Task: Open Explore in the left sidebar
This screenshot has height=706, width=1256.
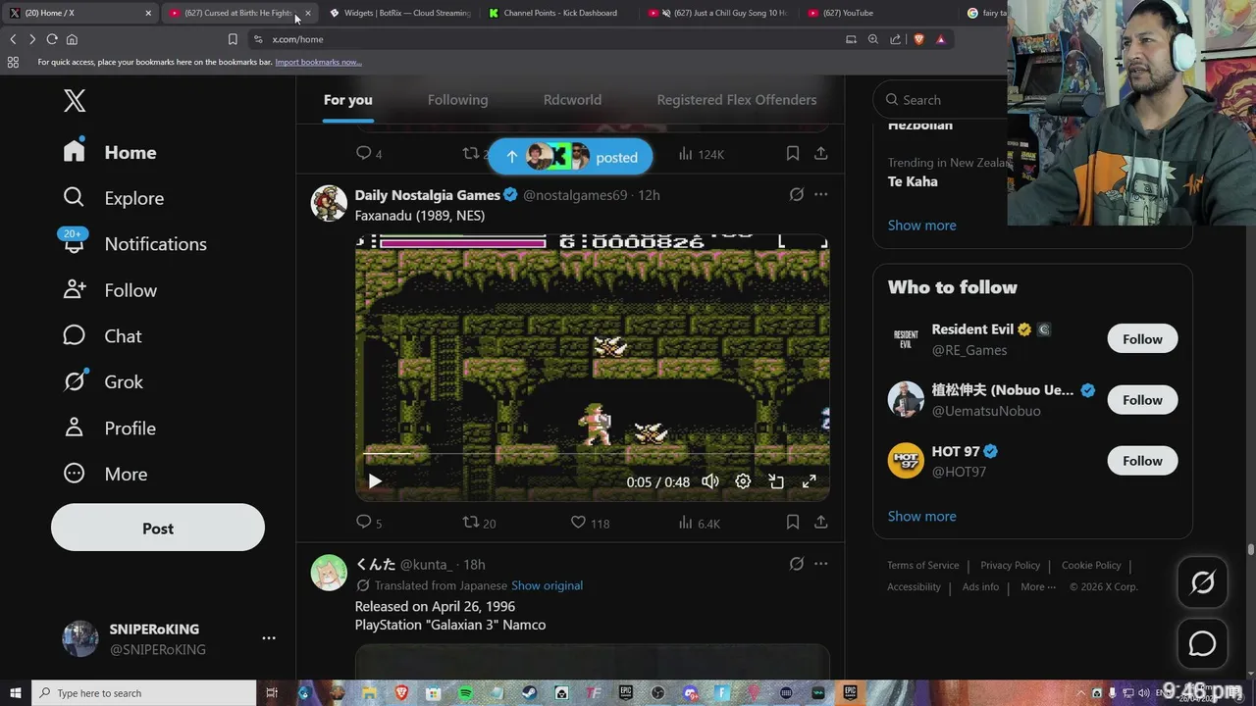Action: pyautogui.click(x=113, y=198)
